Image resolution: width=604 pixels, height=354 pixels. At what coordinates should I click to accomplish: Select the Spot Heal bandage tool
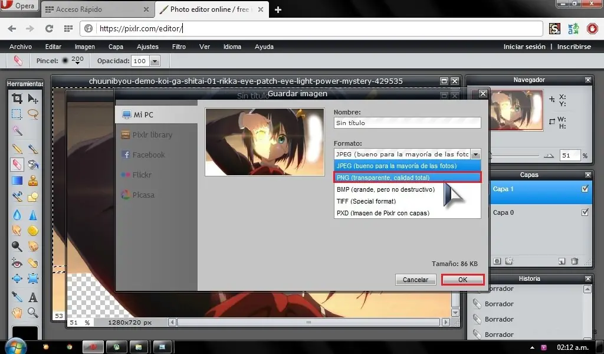point(33,263)
